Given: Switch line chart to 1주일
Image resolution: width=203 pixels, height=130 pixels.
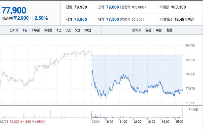Looking at the screenshot, I should 36,30.
